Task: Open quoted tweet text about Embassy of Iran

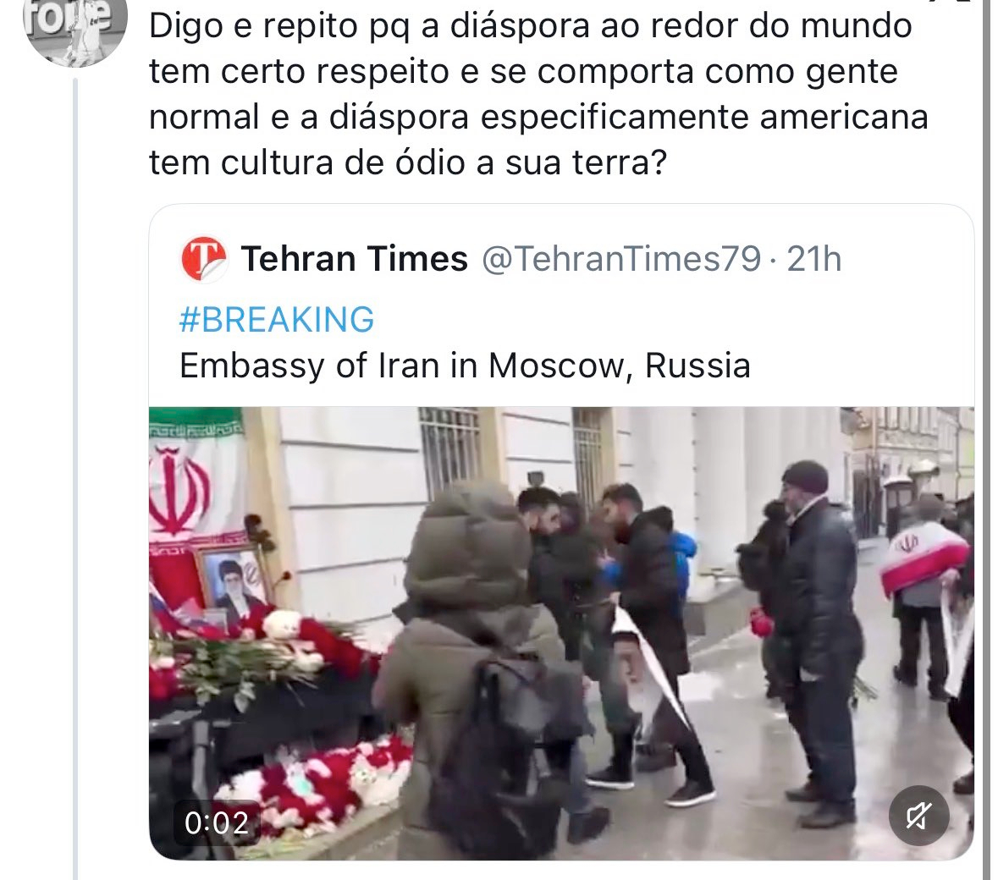Action: coord(465,366)
